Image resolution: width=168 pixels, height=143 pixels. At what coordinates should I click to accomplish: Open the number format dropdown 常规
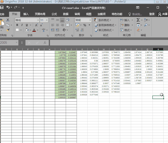[89, 20]
